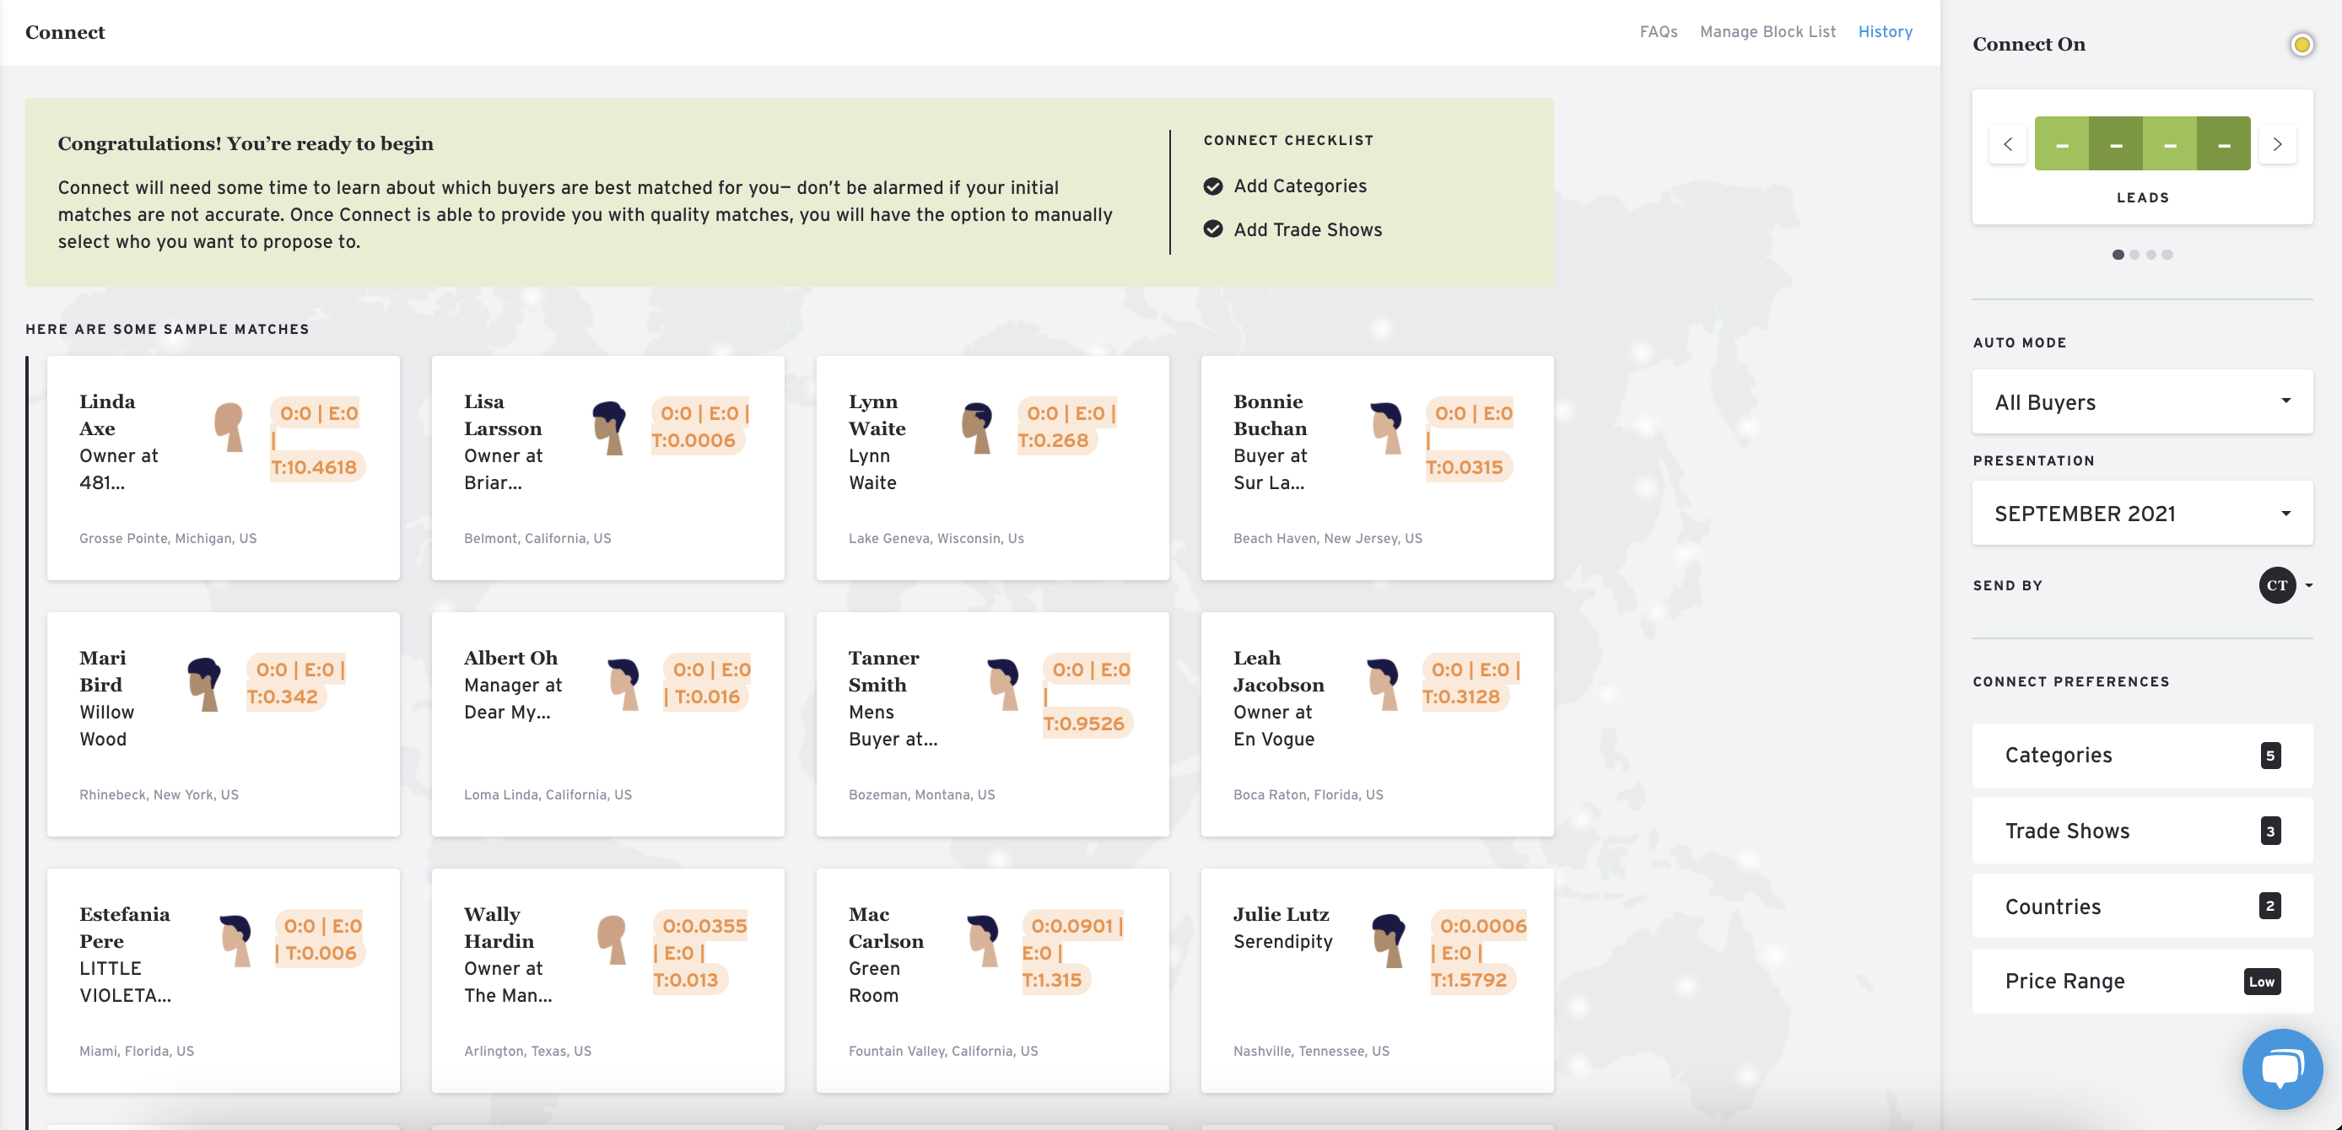Open the FAQs link

(1659, 32)
